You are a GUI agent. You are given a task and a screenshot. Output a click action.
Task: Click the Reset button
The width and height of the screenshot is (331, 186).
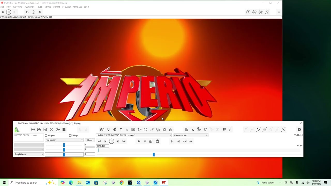[90, 140]
